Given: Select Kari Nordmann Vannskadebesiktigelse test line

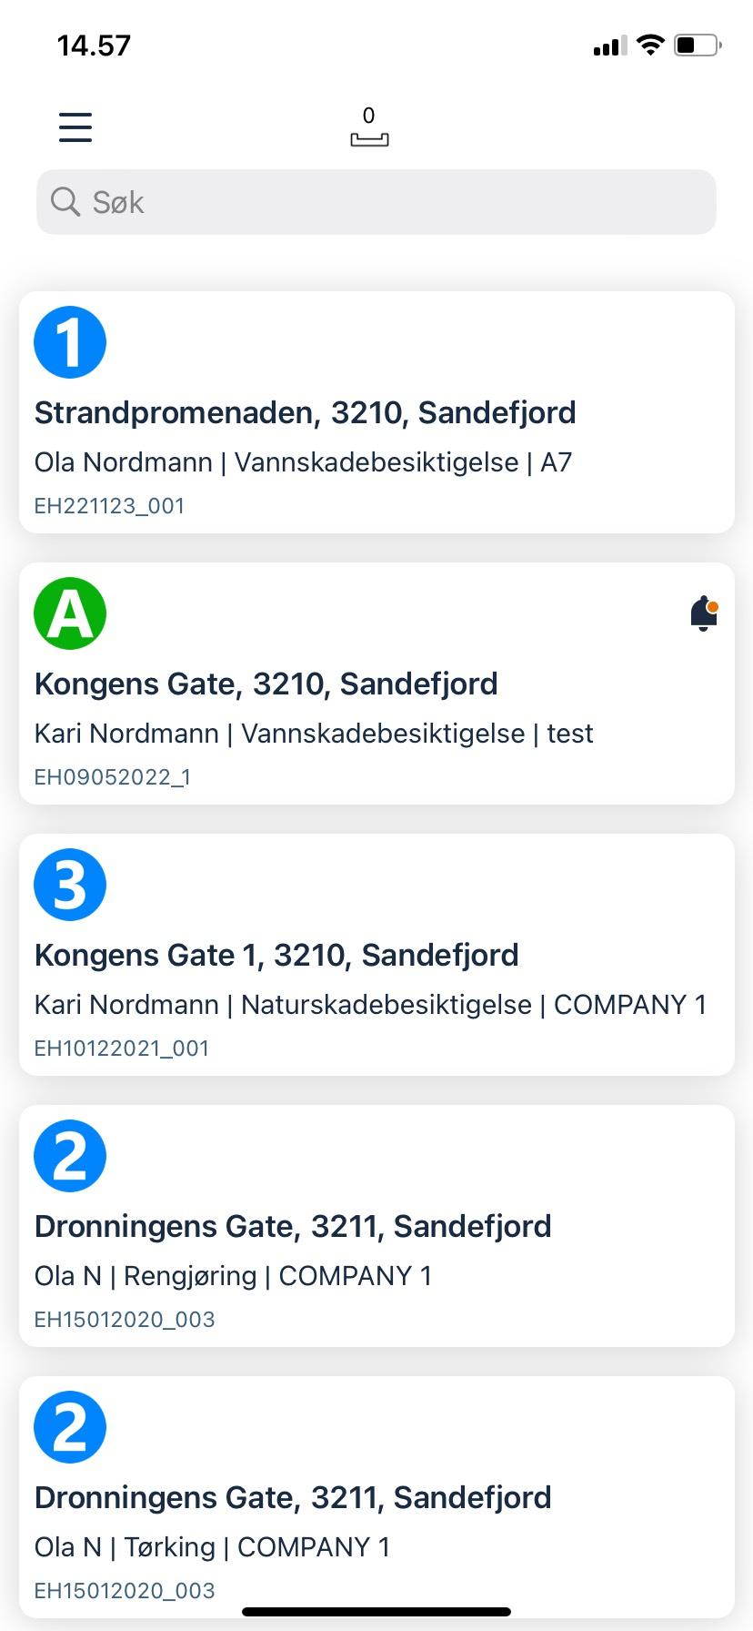Looking at the screenshot, I should [x=314, y=734].
